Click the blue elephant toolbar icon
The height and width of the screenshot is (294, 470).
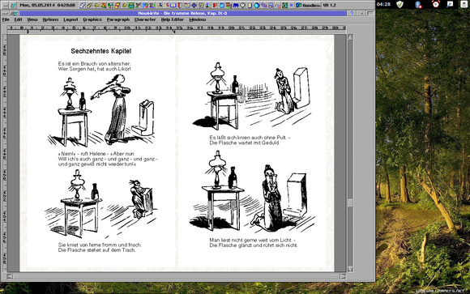[x=236, y=5]
